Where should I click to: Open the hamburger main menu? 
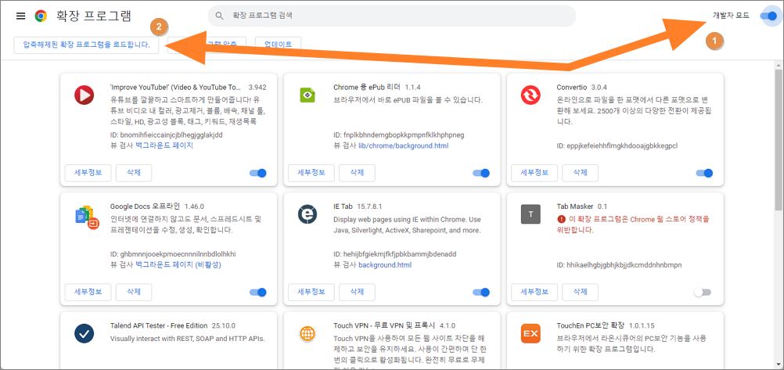coord(20,16)
